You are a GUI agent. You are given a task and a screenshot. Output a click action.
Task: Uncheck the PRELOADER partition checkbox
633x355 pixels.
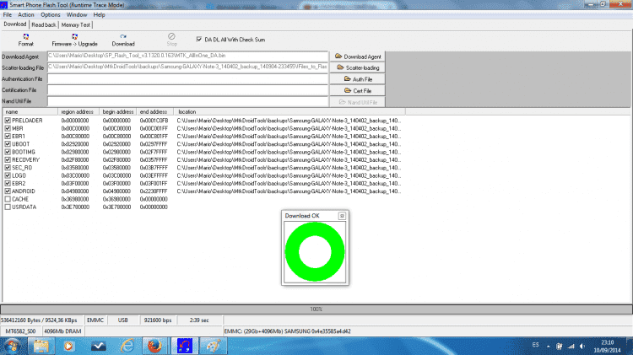[8, 121]
